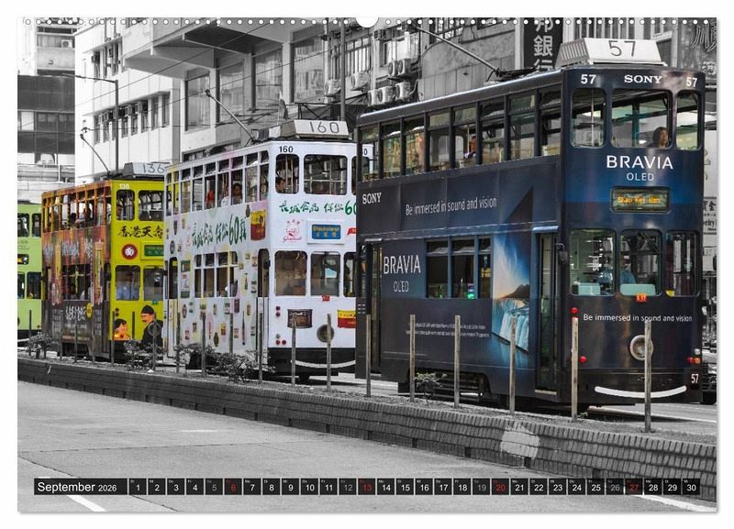
Task: Select day 7 in the calendar strip
Action: point(251,487)
